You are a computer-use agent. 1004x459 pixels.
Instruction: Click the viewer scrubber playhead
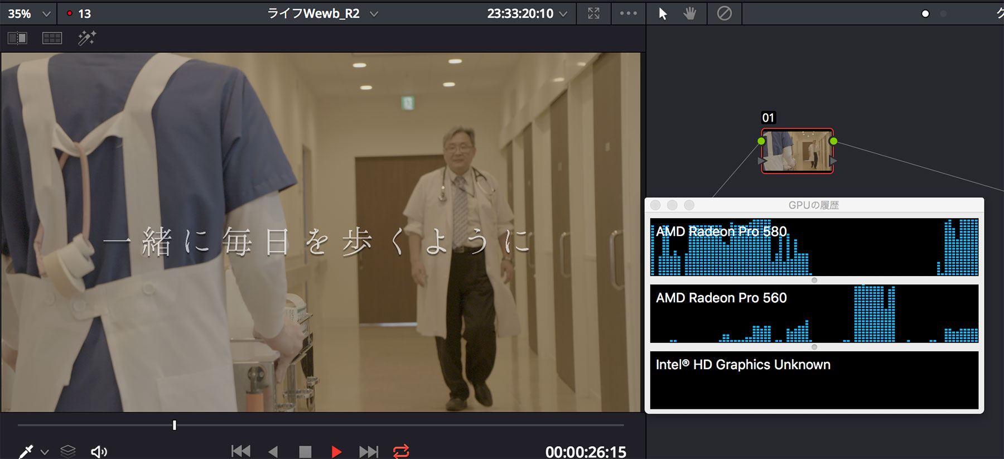click(175, 426)
